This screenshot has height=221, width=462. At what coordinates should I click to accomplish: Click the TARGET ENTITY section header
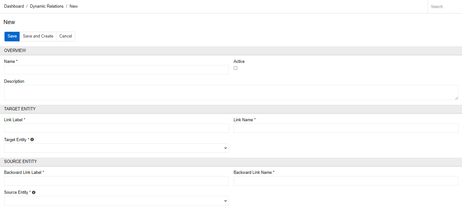click(x=231, y=109)
